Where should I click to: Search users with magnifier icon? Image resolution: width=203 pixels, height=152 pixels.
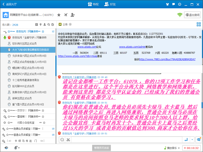click(x=48, y=25)
